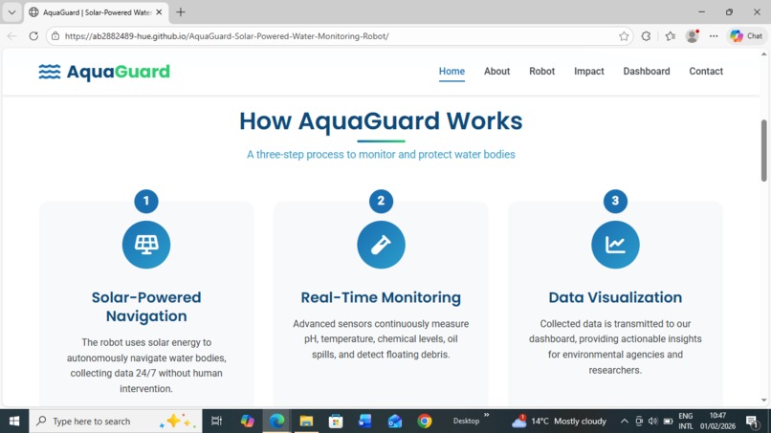
Task: Click the back arrow in browser toolbar
Action: click(x=12, y=36)
